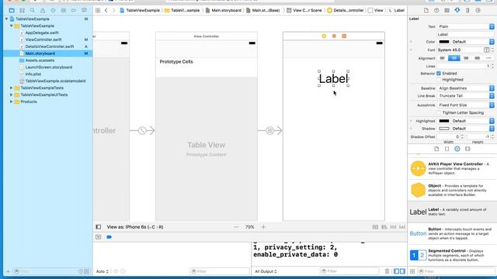Click the Shadow color swatch
This screenshot has width=497, height=279.
coord(444,129)
